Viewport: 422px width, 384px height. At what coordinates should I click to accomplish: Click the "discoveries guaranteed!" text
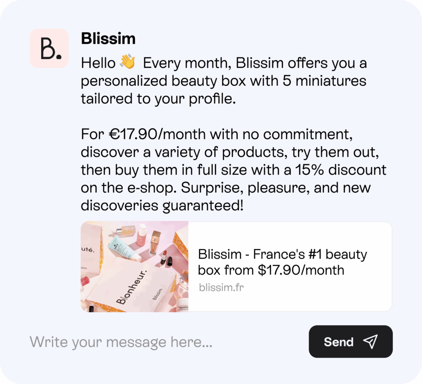(x=162, y=205)
